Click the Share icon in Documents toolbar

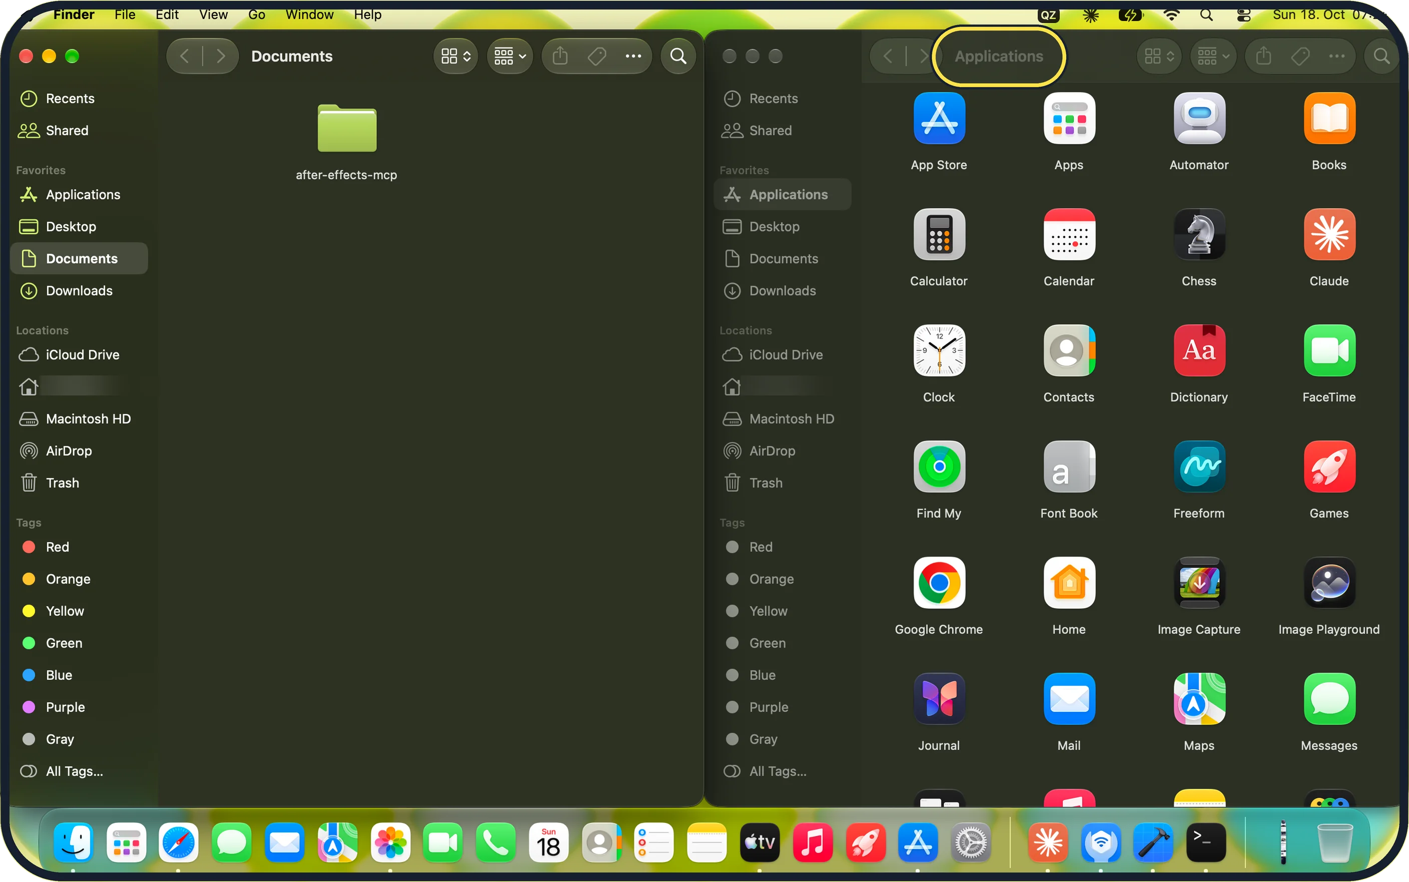[559, 56]
